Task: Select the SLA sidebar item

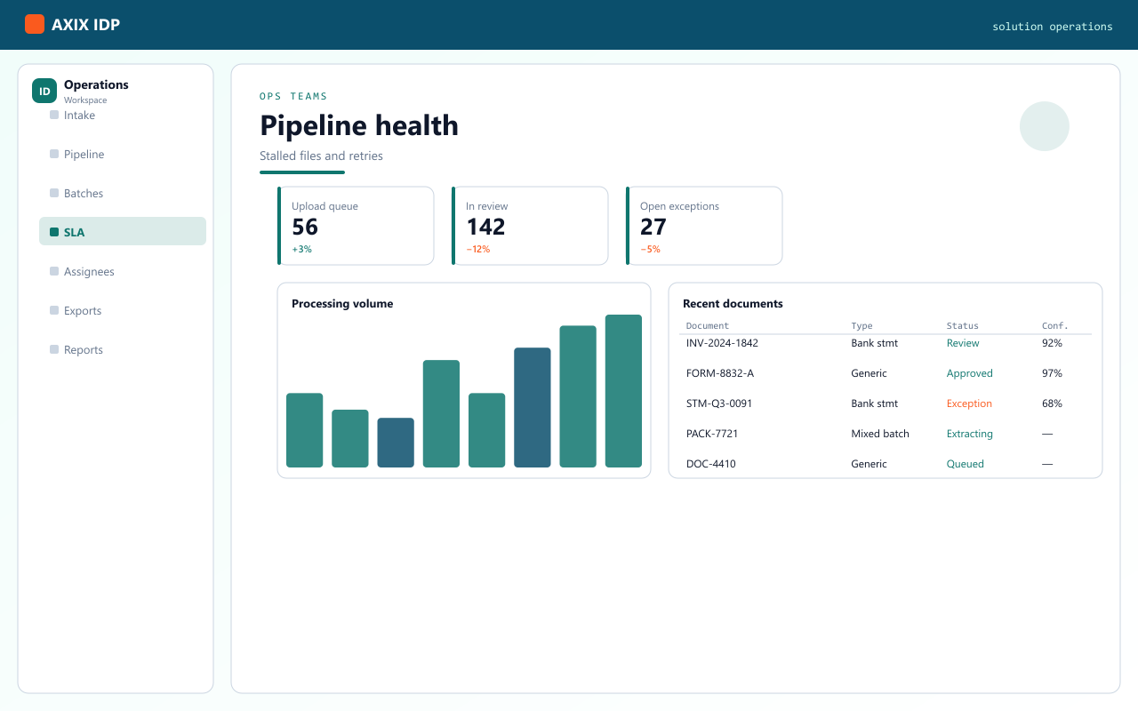Action: [123, 231]
